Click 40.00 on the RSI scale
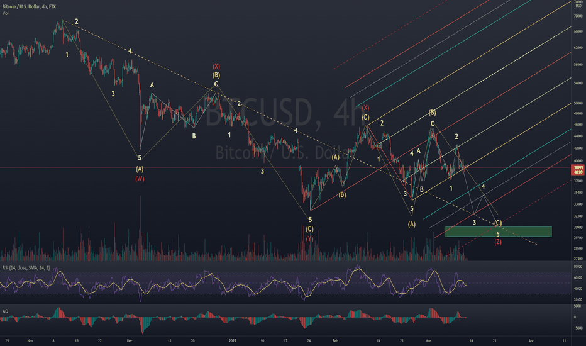The width and height of the screenshot is (586, 346). [578, 289]
